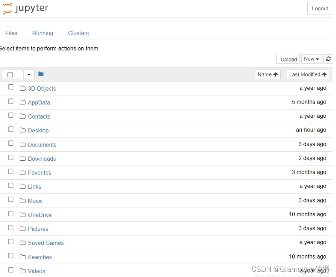Click the Logout button
336x277 pixels.
319,8
